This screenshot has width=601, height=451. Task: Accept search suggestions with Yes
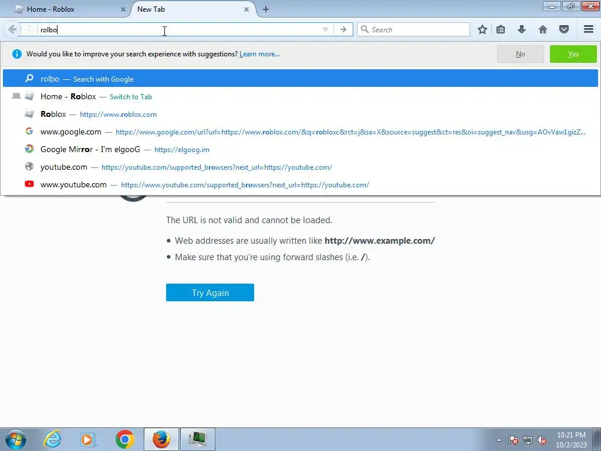pos(573,54)
